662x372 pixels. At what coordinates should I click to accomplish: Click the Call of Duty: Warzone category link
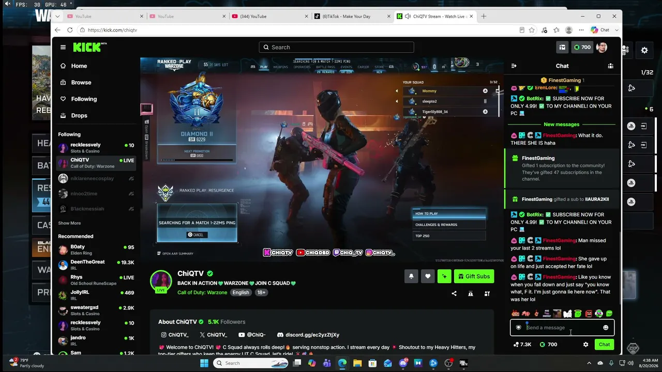[202, 292]
